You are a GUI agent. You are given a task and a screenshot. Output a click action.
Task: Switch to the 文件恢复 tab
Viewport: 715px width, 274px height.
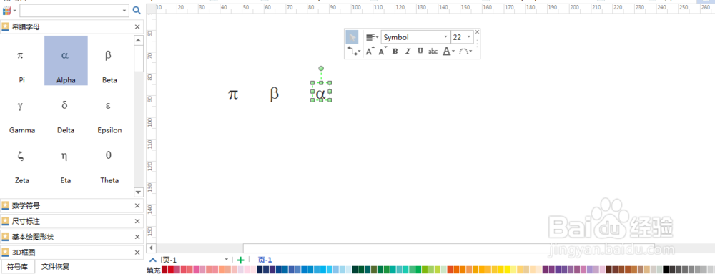(x=55, y=267)
